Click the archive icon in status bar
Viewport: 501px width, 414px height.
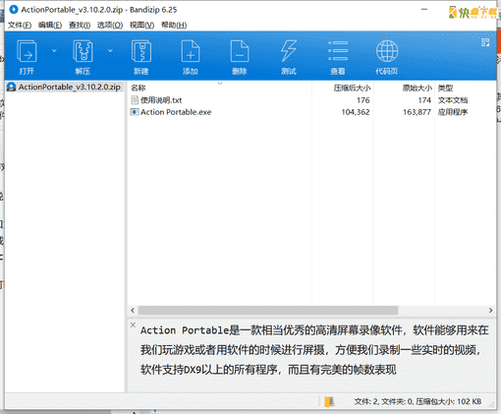pos(329,401)
